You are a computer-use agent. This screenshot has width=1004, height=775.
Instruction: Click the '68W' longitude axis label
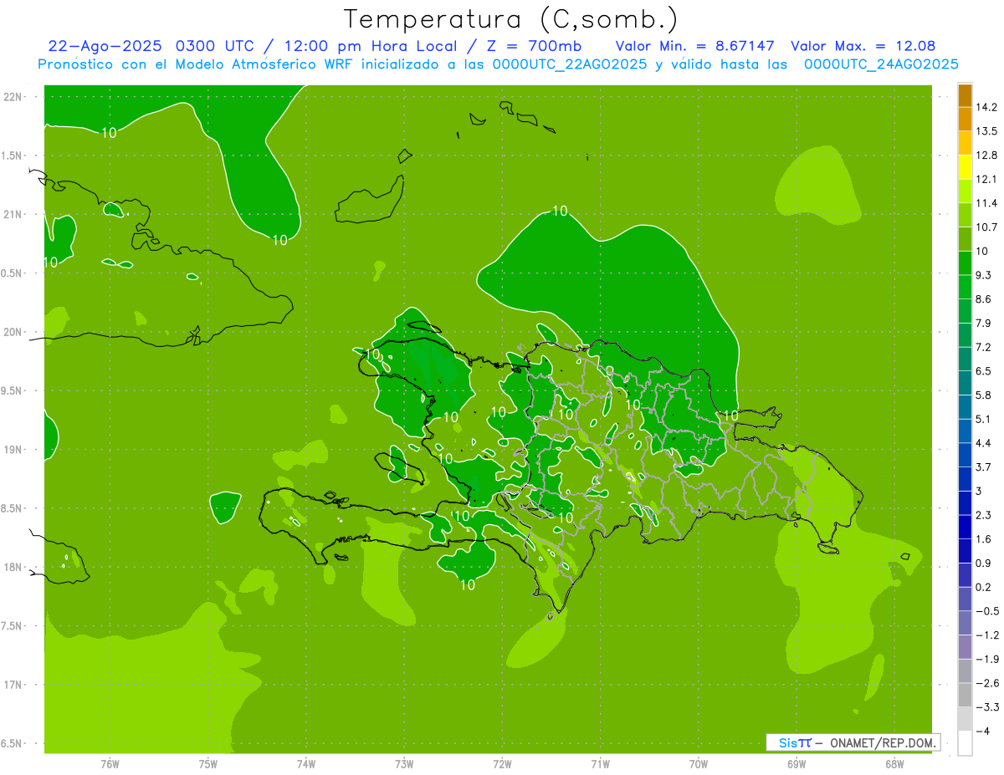coord(894,764)
